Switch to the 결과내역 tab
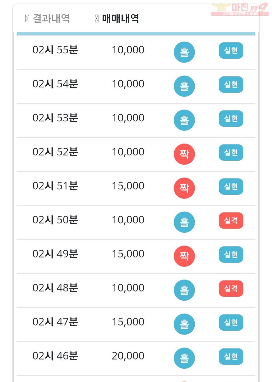272x382 pixels. coord(47,18)
